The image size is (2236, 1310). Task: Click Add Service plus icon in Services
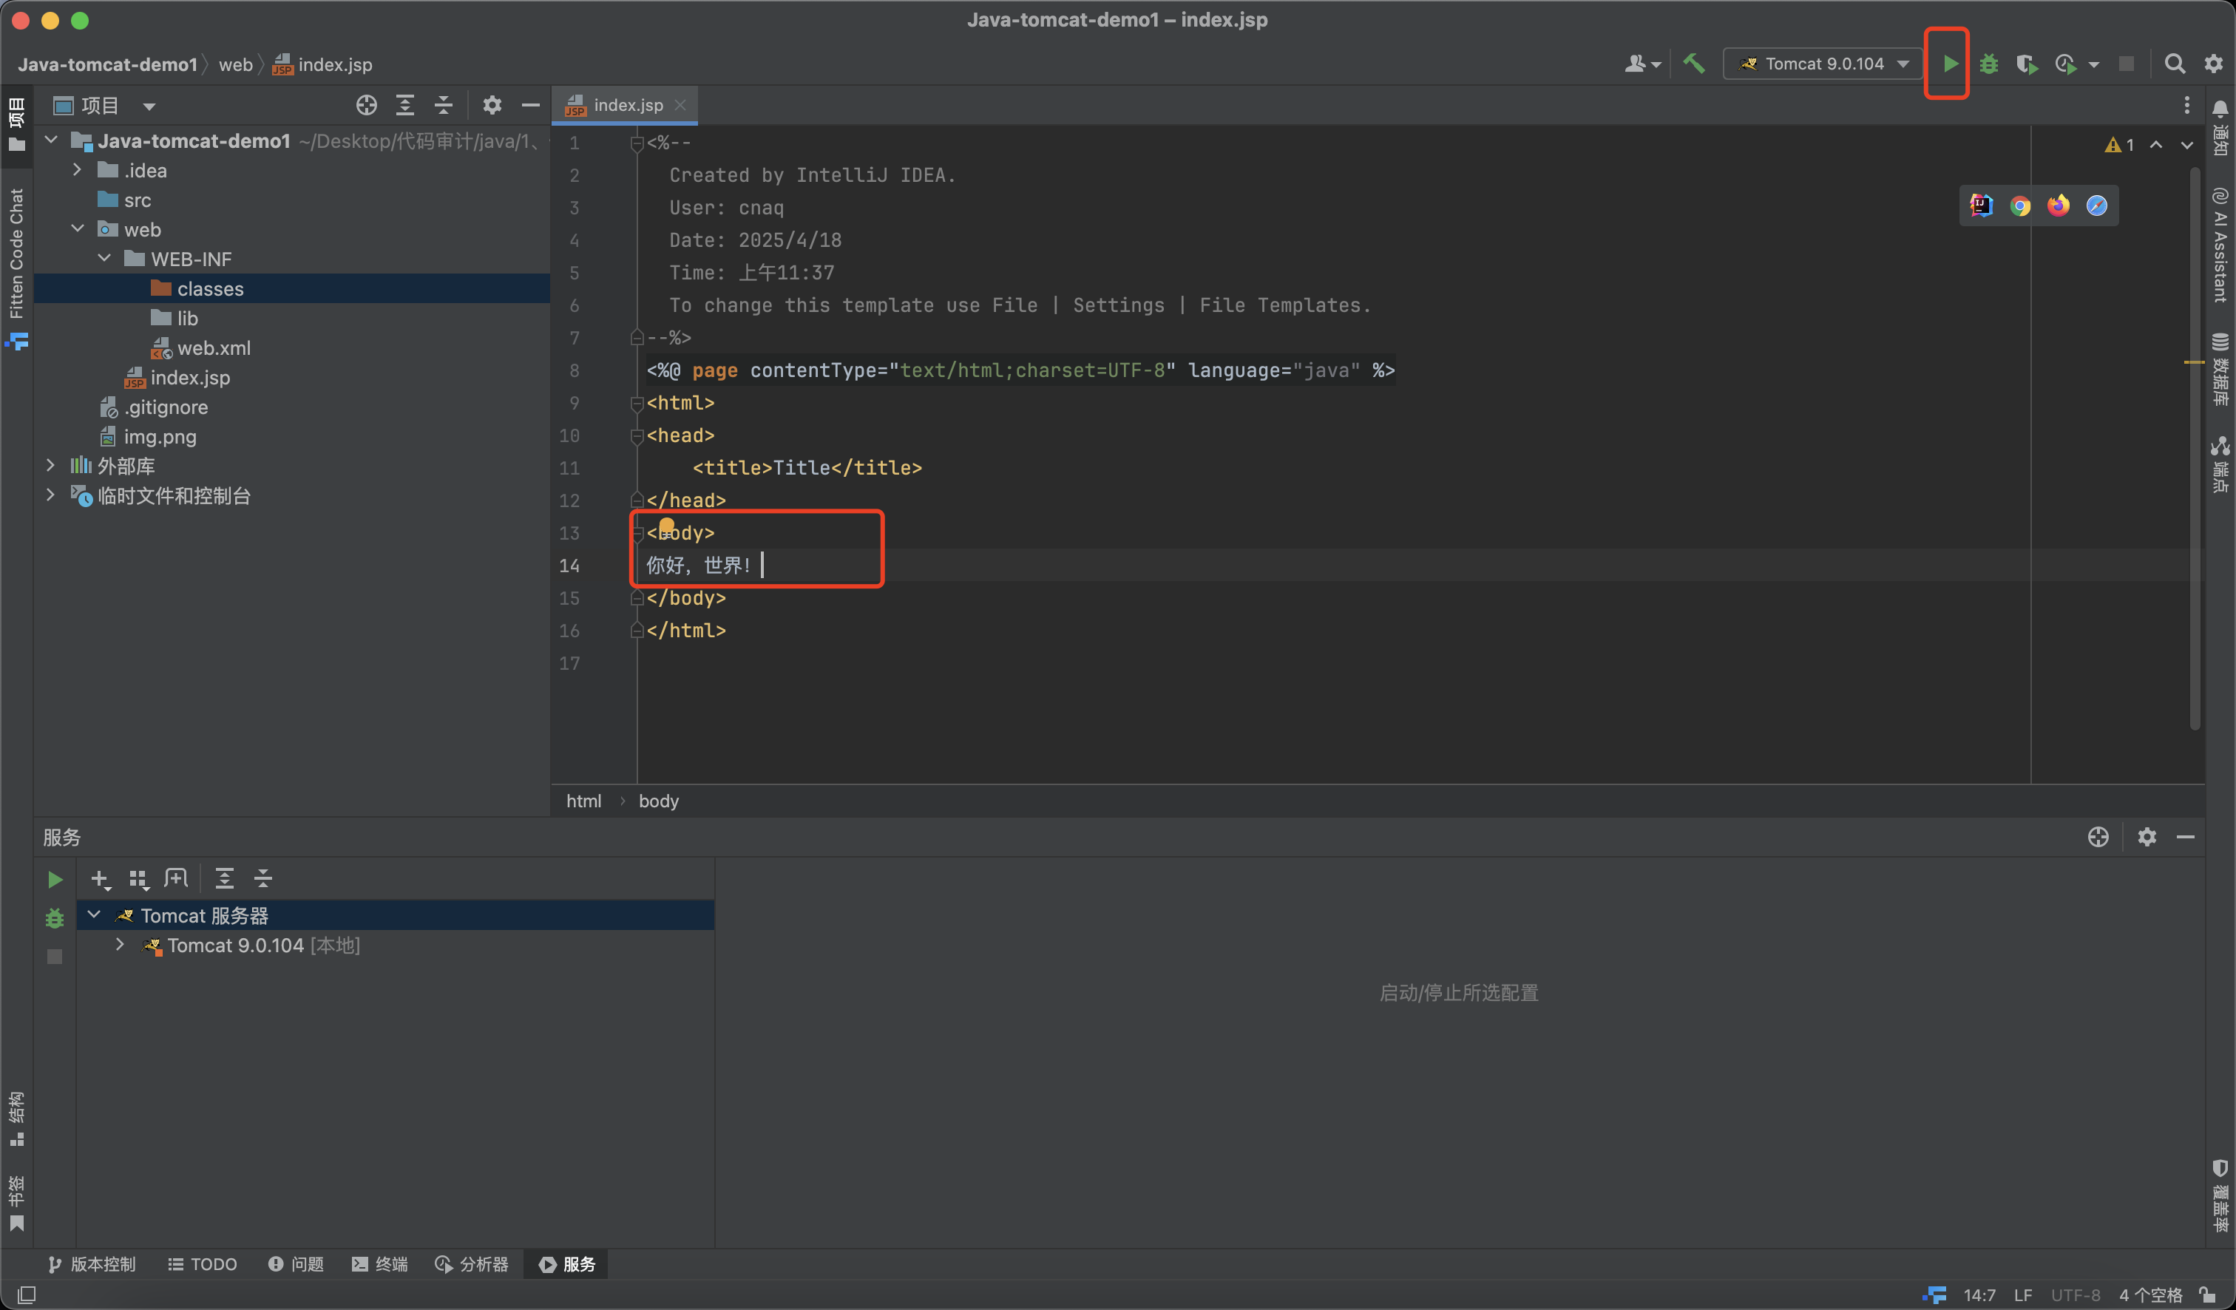(99, 879)
